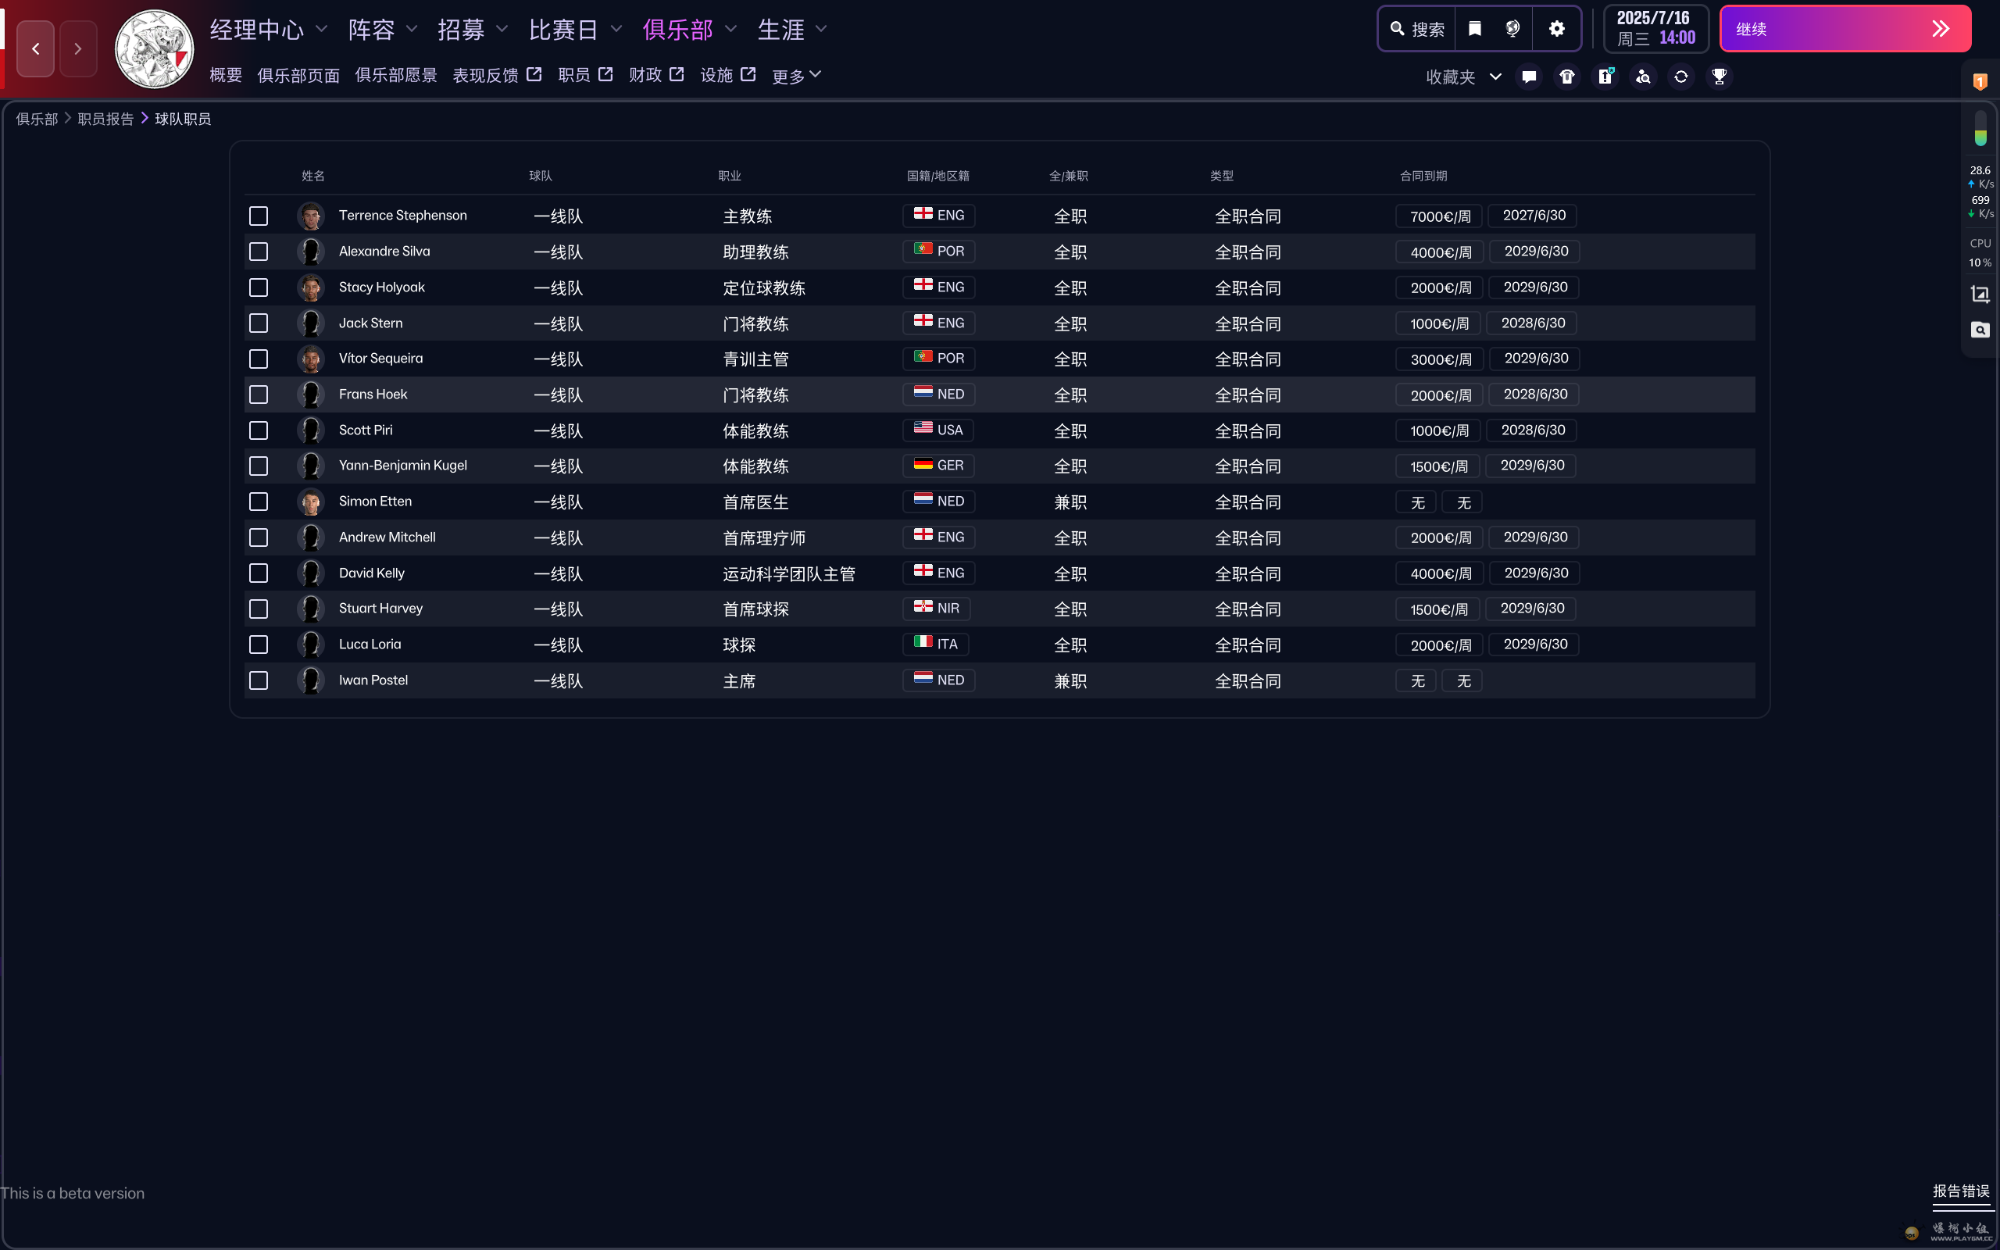This screenshot has width=2000, height=1250.
Task: Open the speech bubble messages shortcut
Action: (1529, 77)
